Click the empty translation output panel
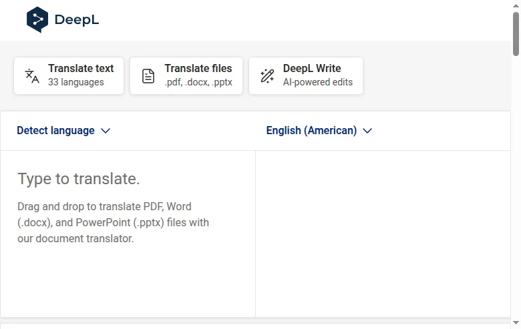Viewport: 521px width, 329px height. pos(383,234)
